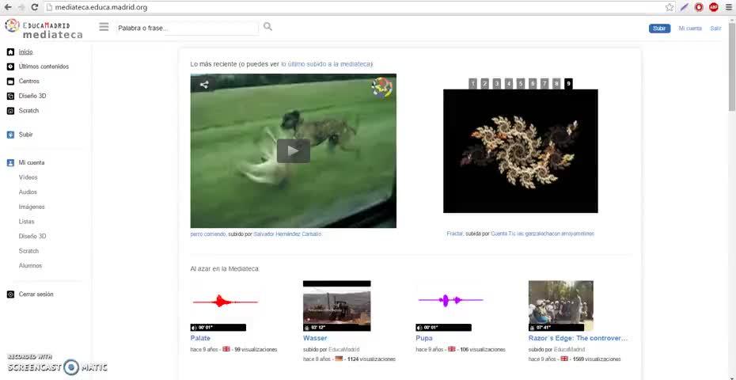The height and width of the screenshot is (380, 736).
Task: Open the Wasser video thumbnail
Action: (337, 306)
